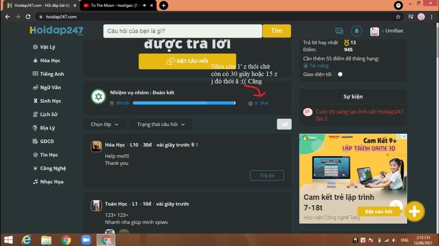Viewport: 439px width, 246px height.
Task: Switch to the Hoidap247.com tab
Action: click(x=42, y=5)
